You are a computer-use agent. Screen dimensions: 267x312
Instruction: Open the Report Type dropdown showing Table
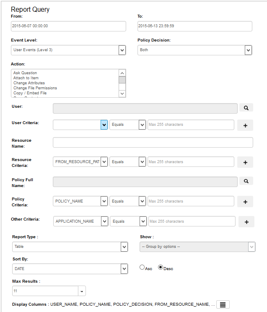[70, 247]
